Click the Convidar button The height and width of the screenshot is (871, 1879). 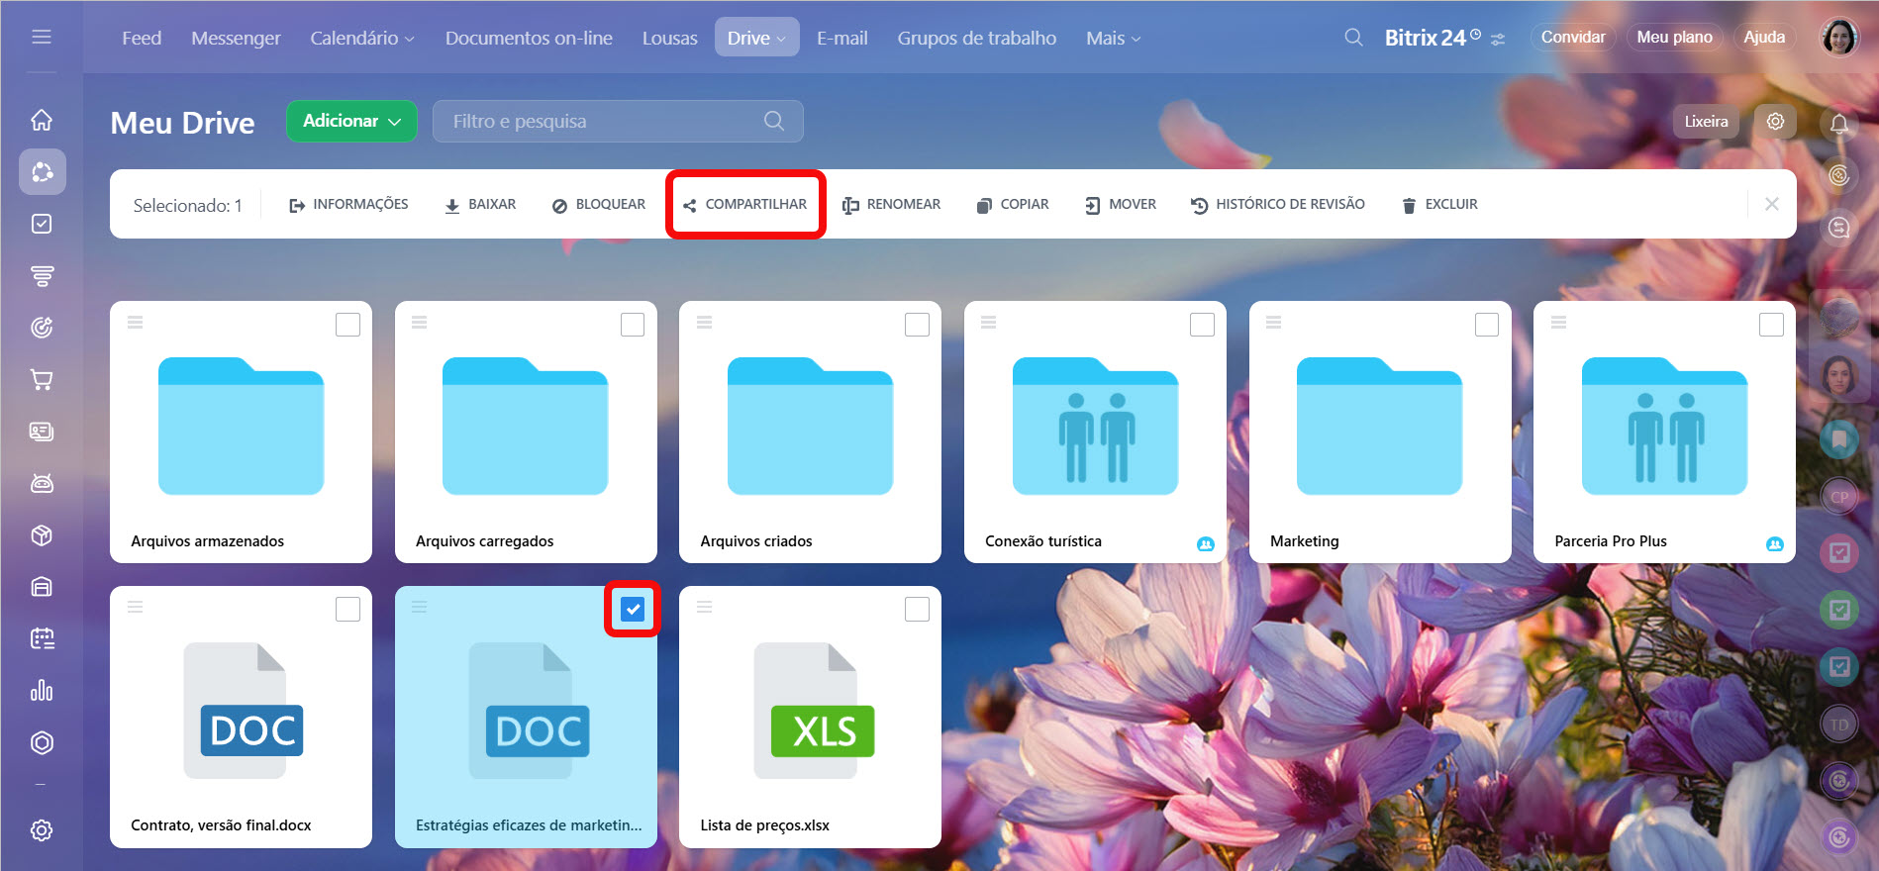(1573, 38)
